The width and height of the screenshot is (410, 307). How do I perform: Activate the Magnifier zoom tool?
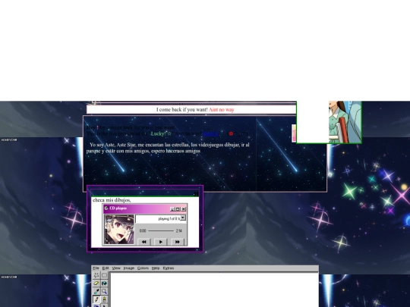coord(104,291)
